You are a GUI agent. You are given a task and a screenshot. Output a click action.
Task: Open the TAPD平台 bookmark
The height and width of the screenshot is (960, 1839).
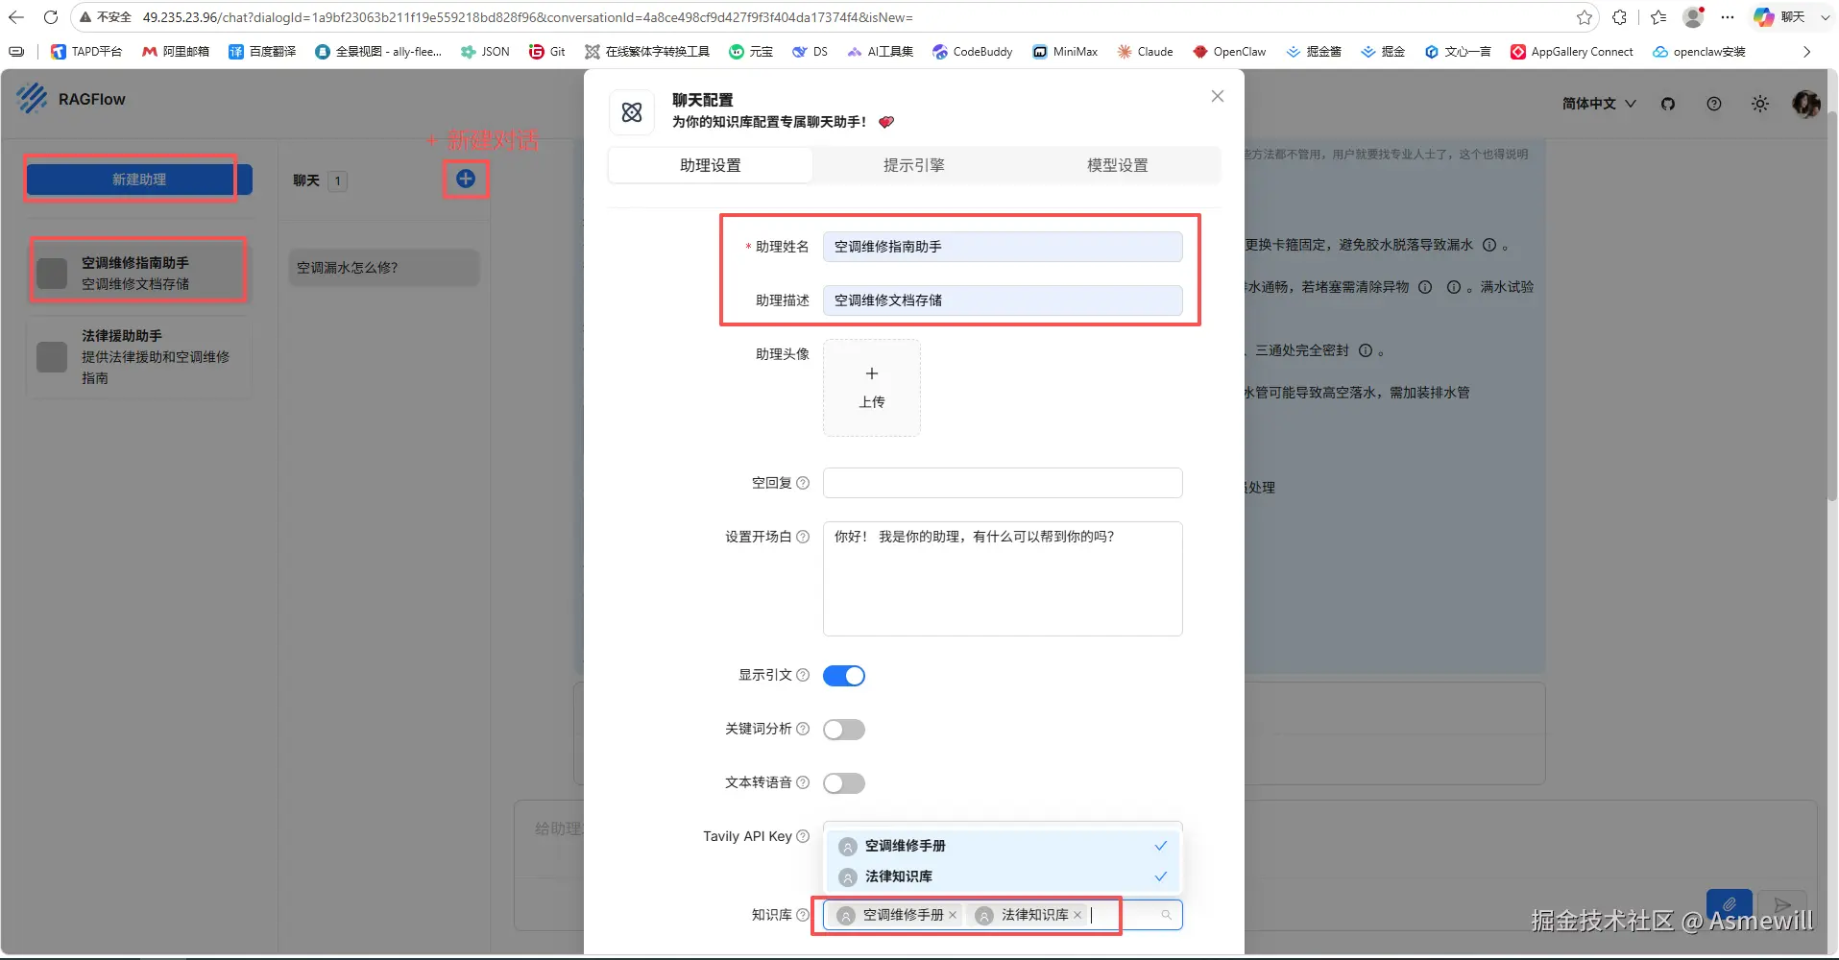pos(86,52)
